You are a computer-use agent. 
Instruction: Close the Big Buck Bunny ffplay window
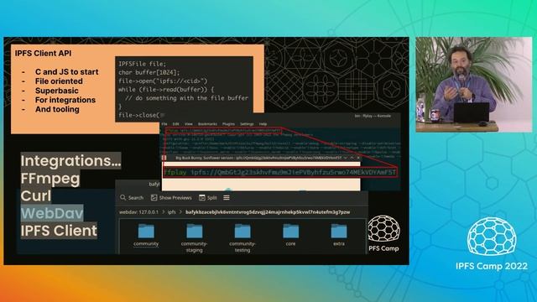tap(358, 158)
